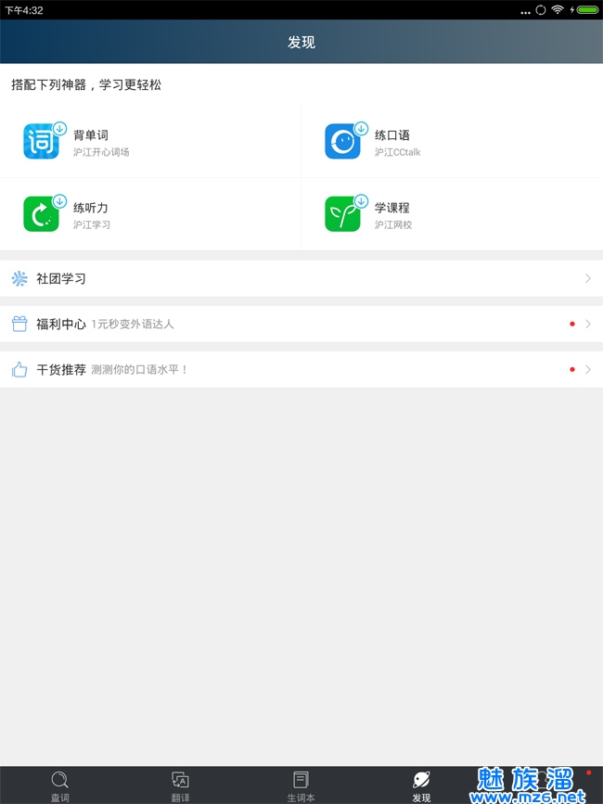Switch to the 翻译 tab
Viewport: 603px width, 804px height.
tap(181, 785)
